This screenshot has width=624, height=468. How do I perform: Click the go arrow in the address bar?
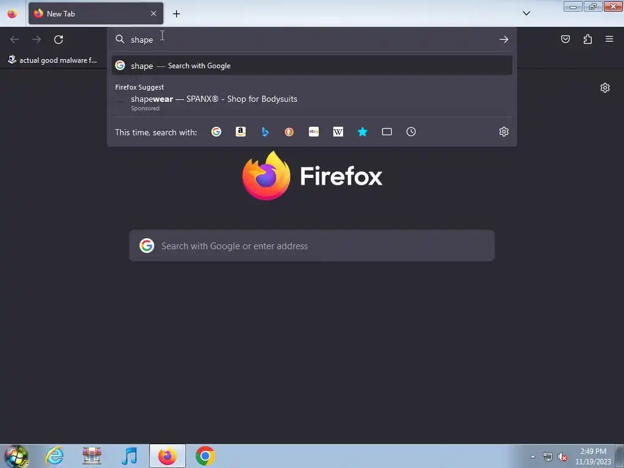[x=504, y=40]
